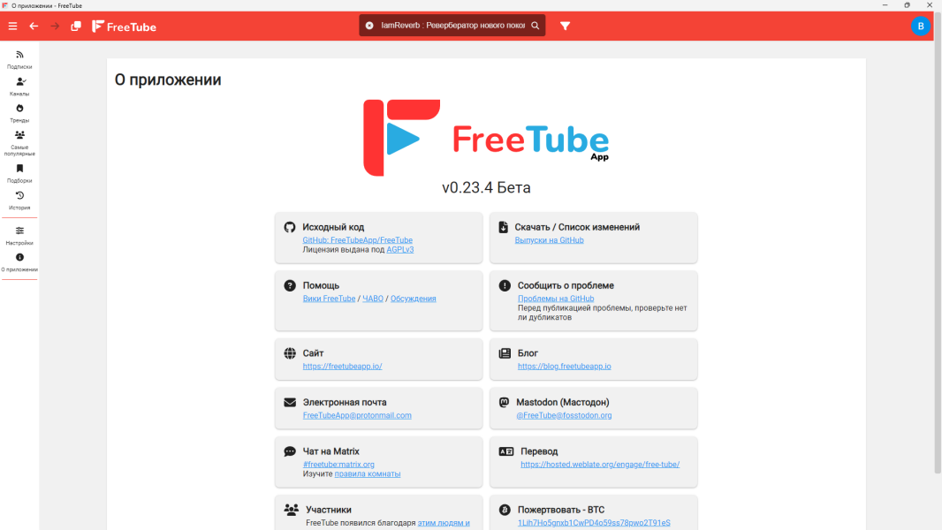Open the profile avatar B
This screenshot has height=530, width=942.
(921, 26)
